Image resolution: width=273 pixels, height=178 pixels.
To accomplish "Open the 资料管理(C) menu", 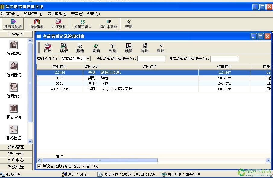I will 33,14.
